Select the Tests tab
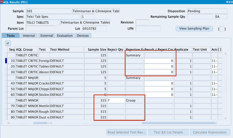Viewport: 233px width, 138px height. pyautogui.click(x=11, y=36)
